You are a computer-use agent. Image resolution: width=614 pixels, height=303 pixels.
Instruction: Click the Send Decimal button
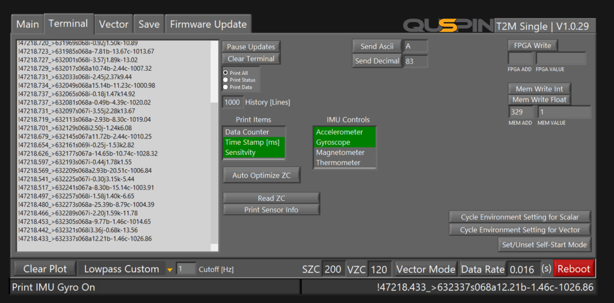(x=377, y=61)
